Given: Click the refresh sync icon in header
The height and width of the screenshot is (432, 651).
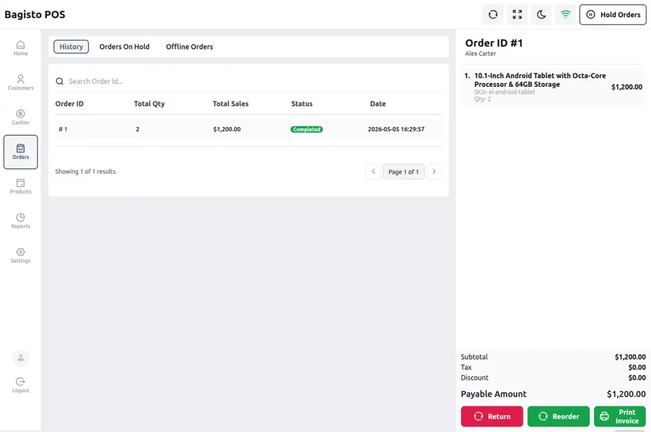Looking at the screenshot, I should [493, 15].
